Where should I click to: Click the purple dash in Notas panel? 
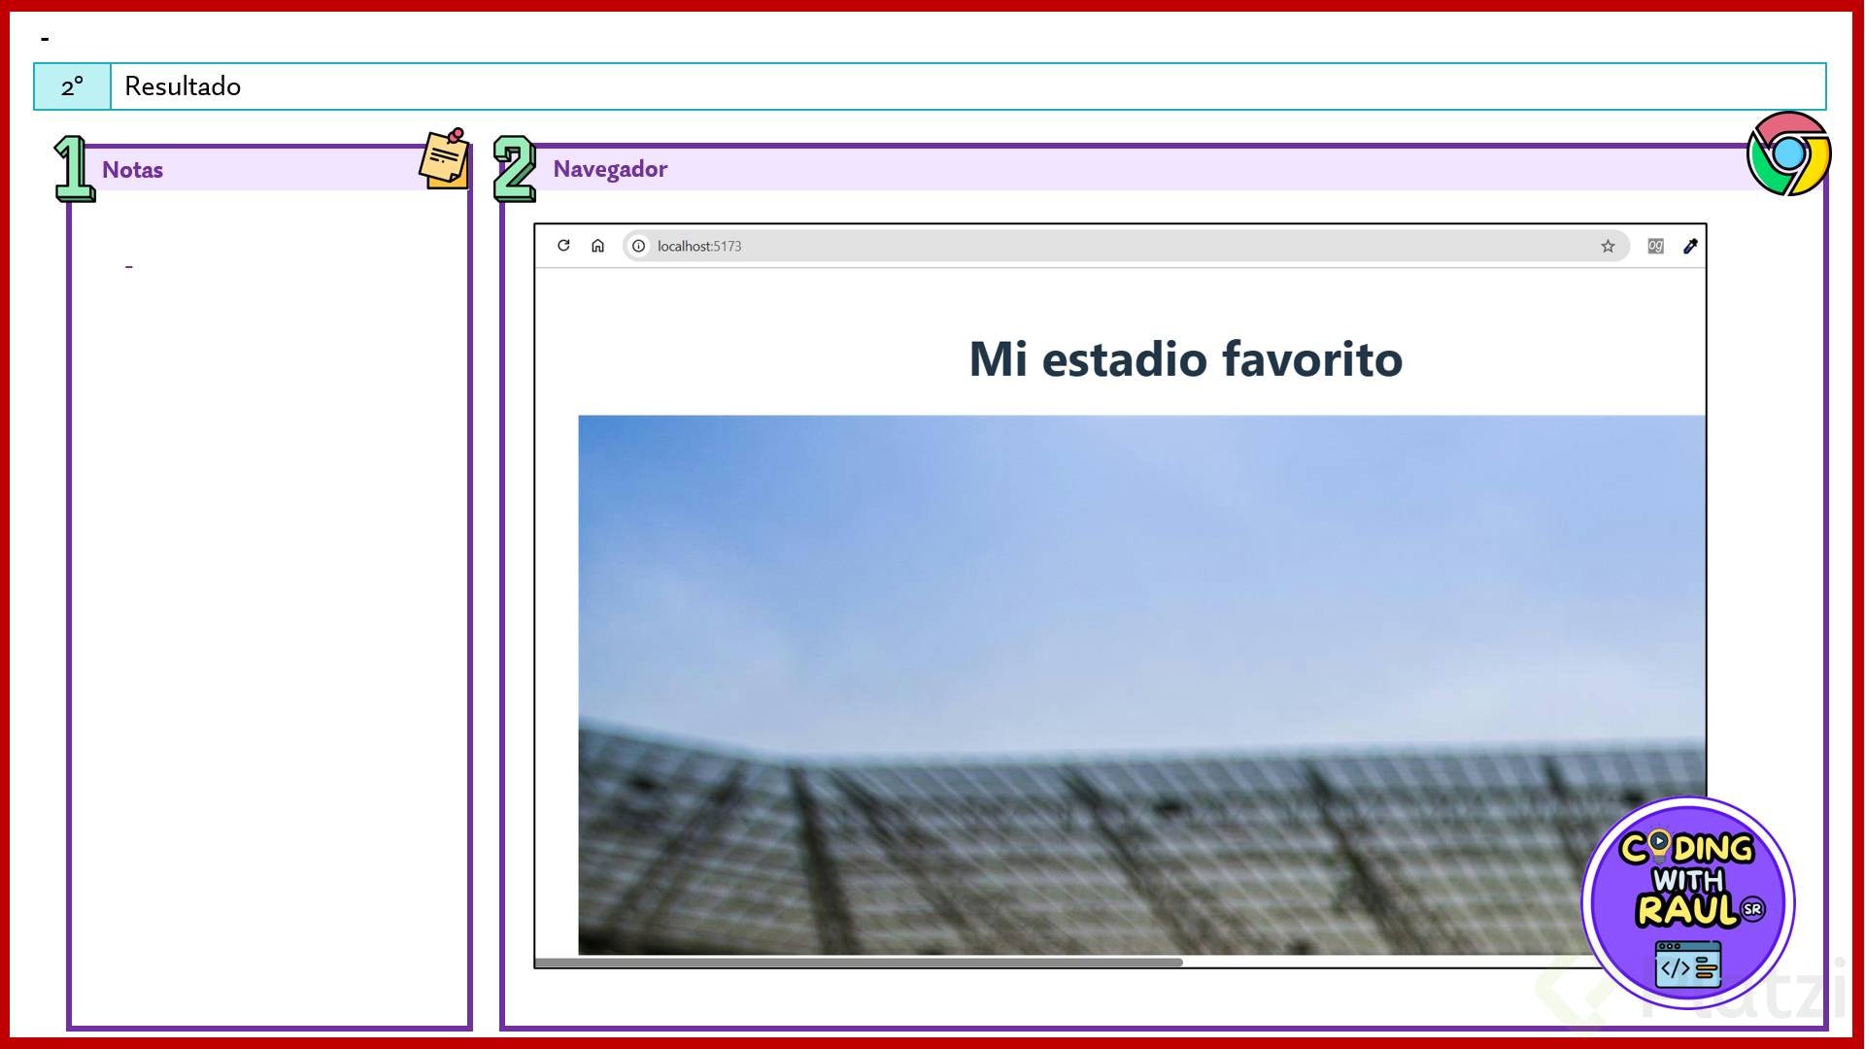[128, 266]
